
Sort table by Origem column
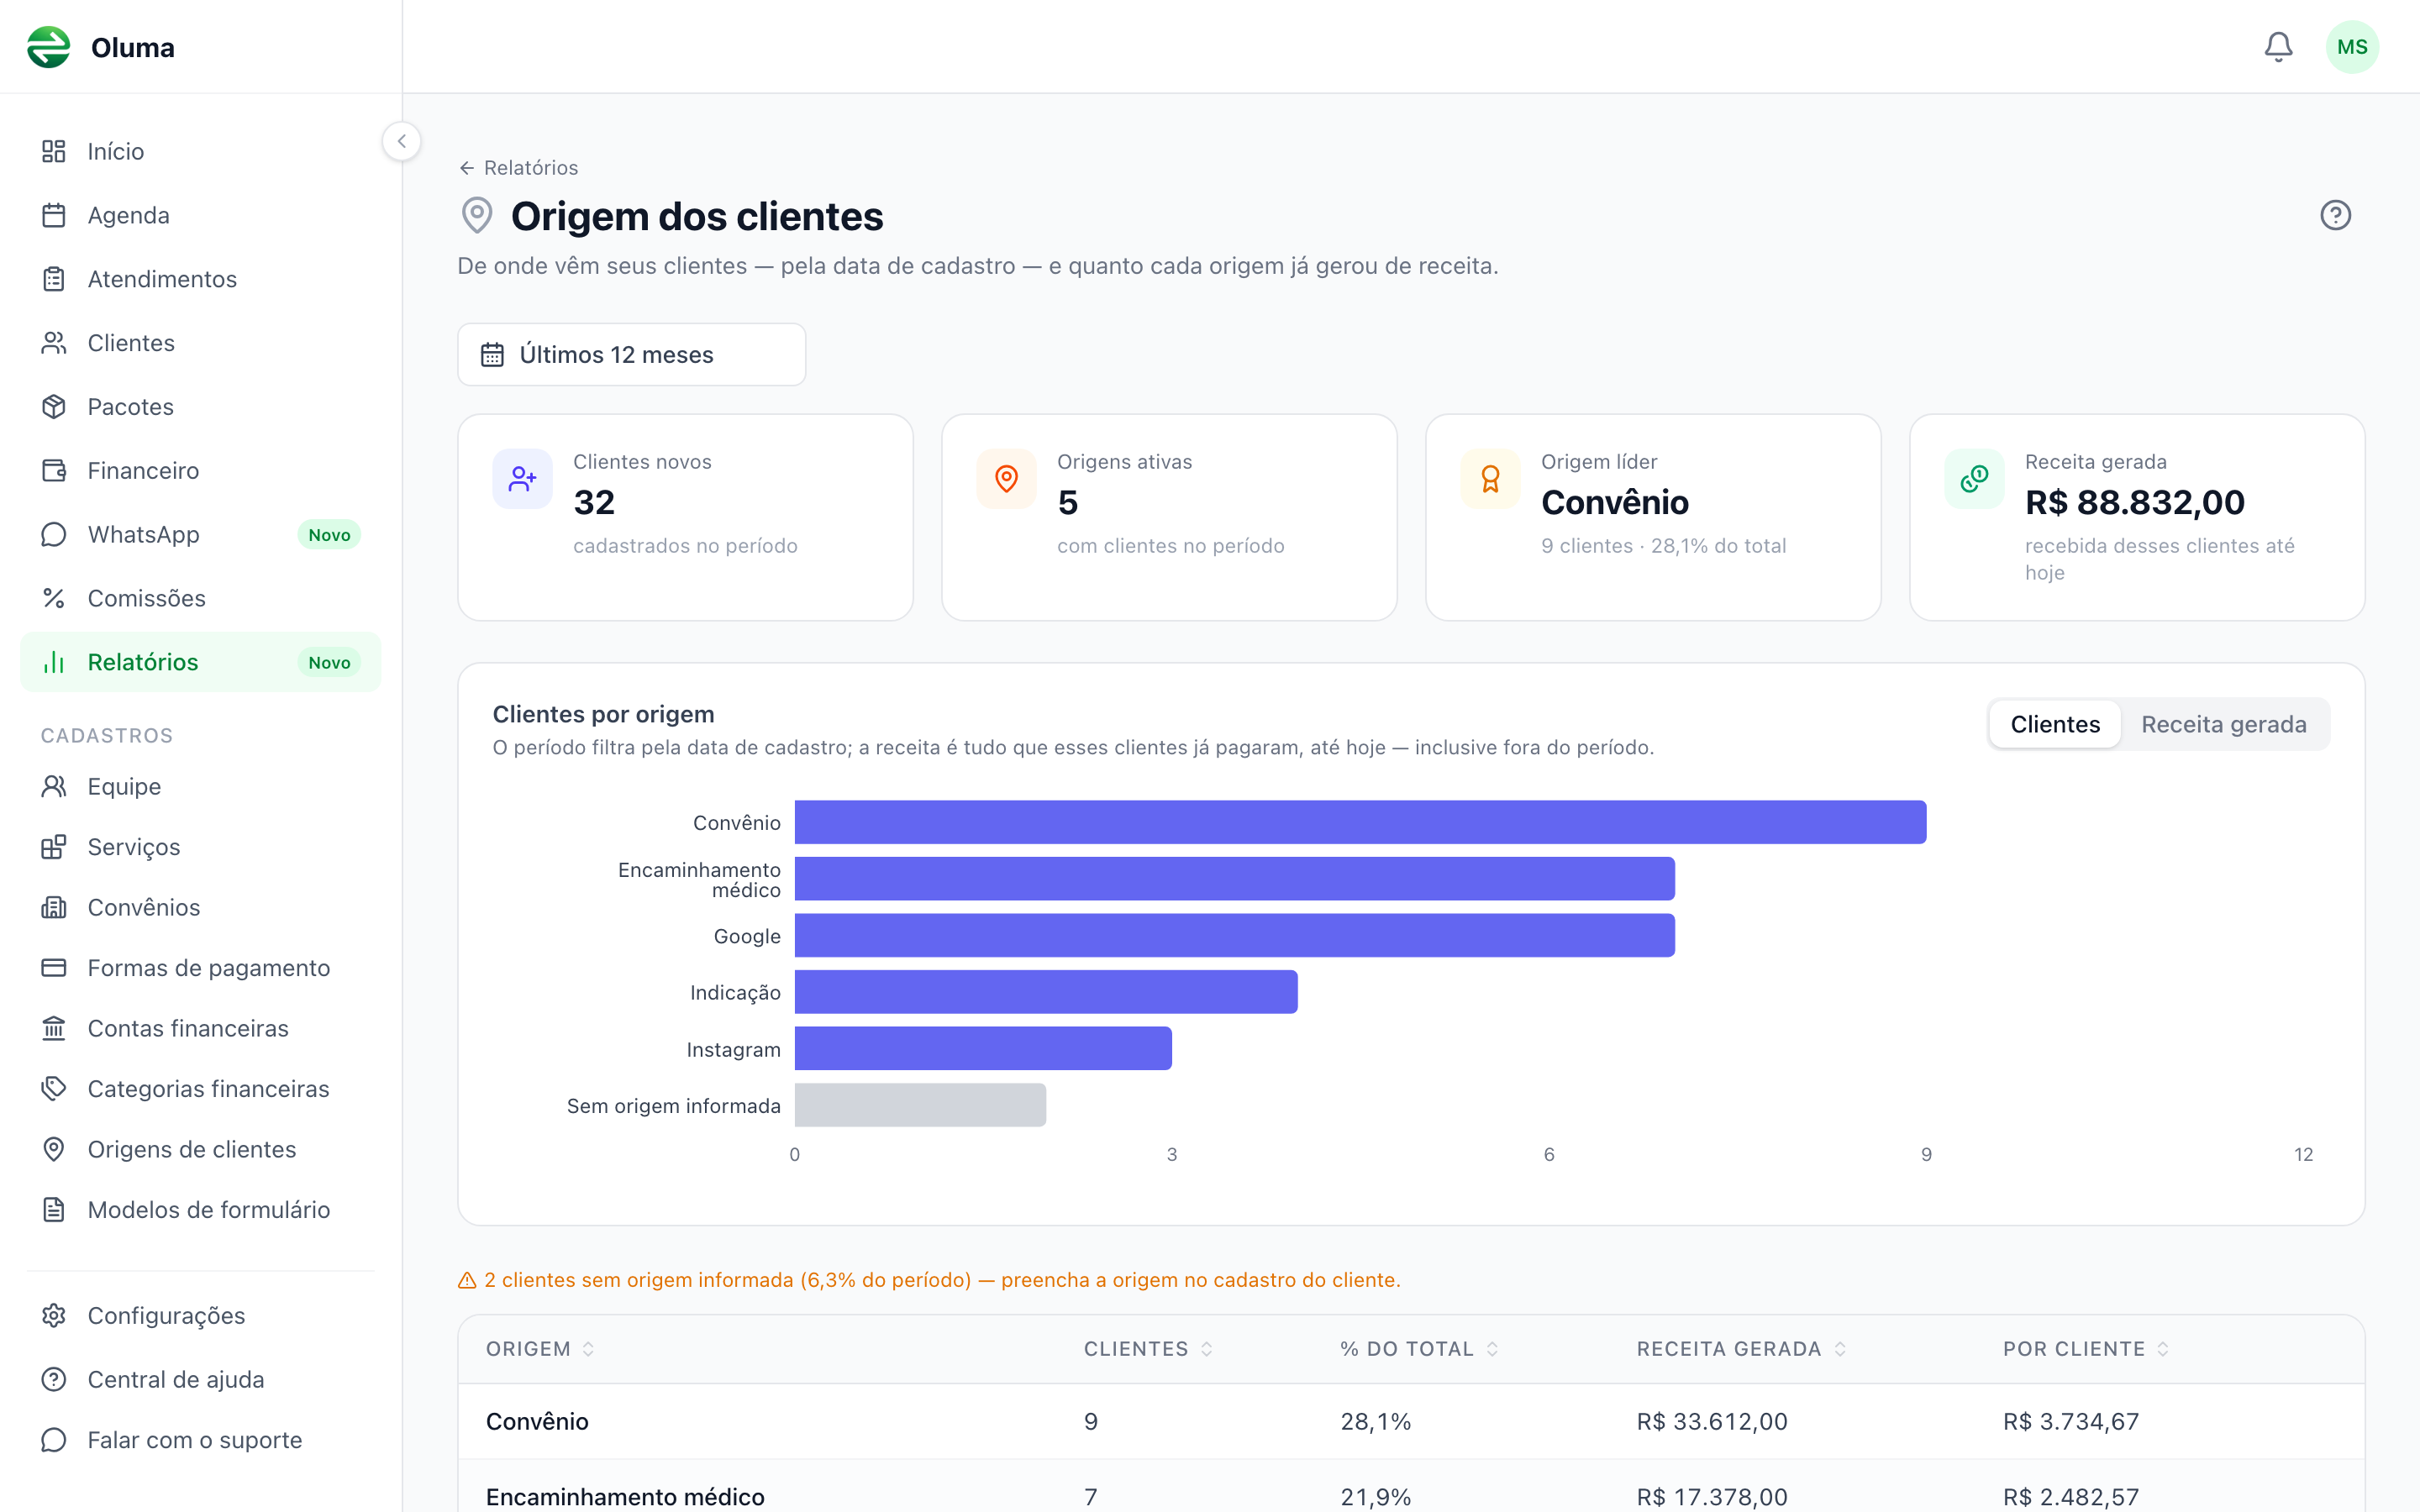540,1349
